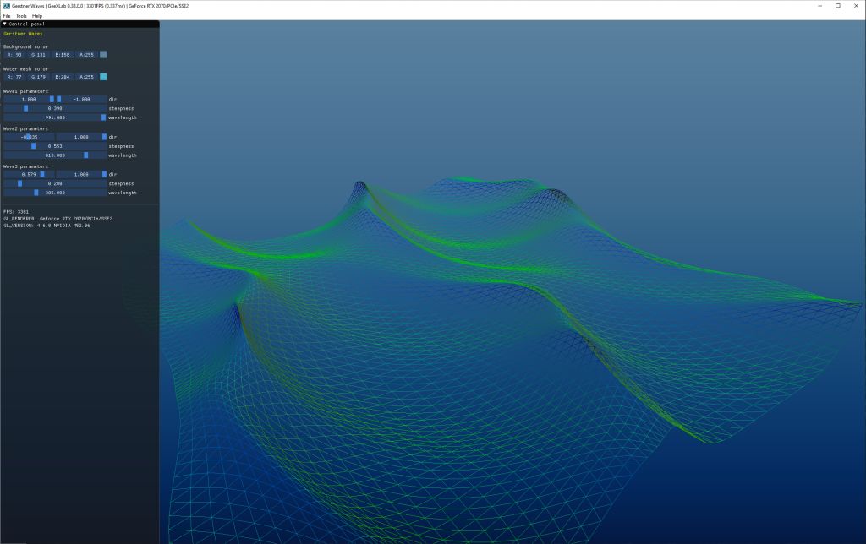The width and height of the screenshot is (866, 544).
Task: Maximize the GeeXLab window
Action: click(x=838, y=6)
